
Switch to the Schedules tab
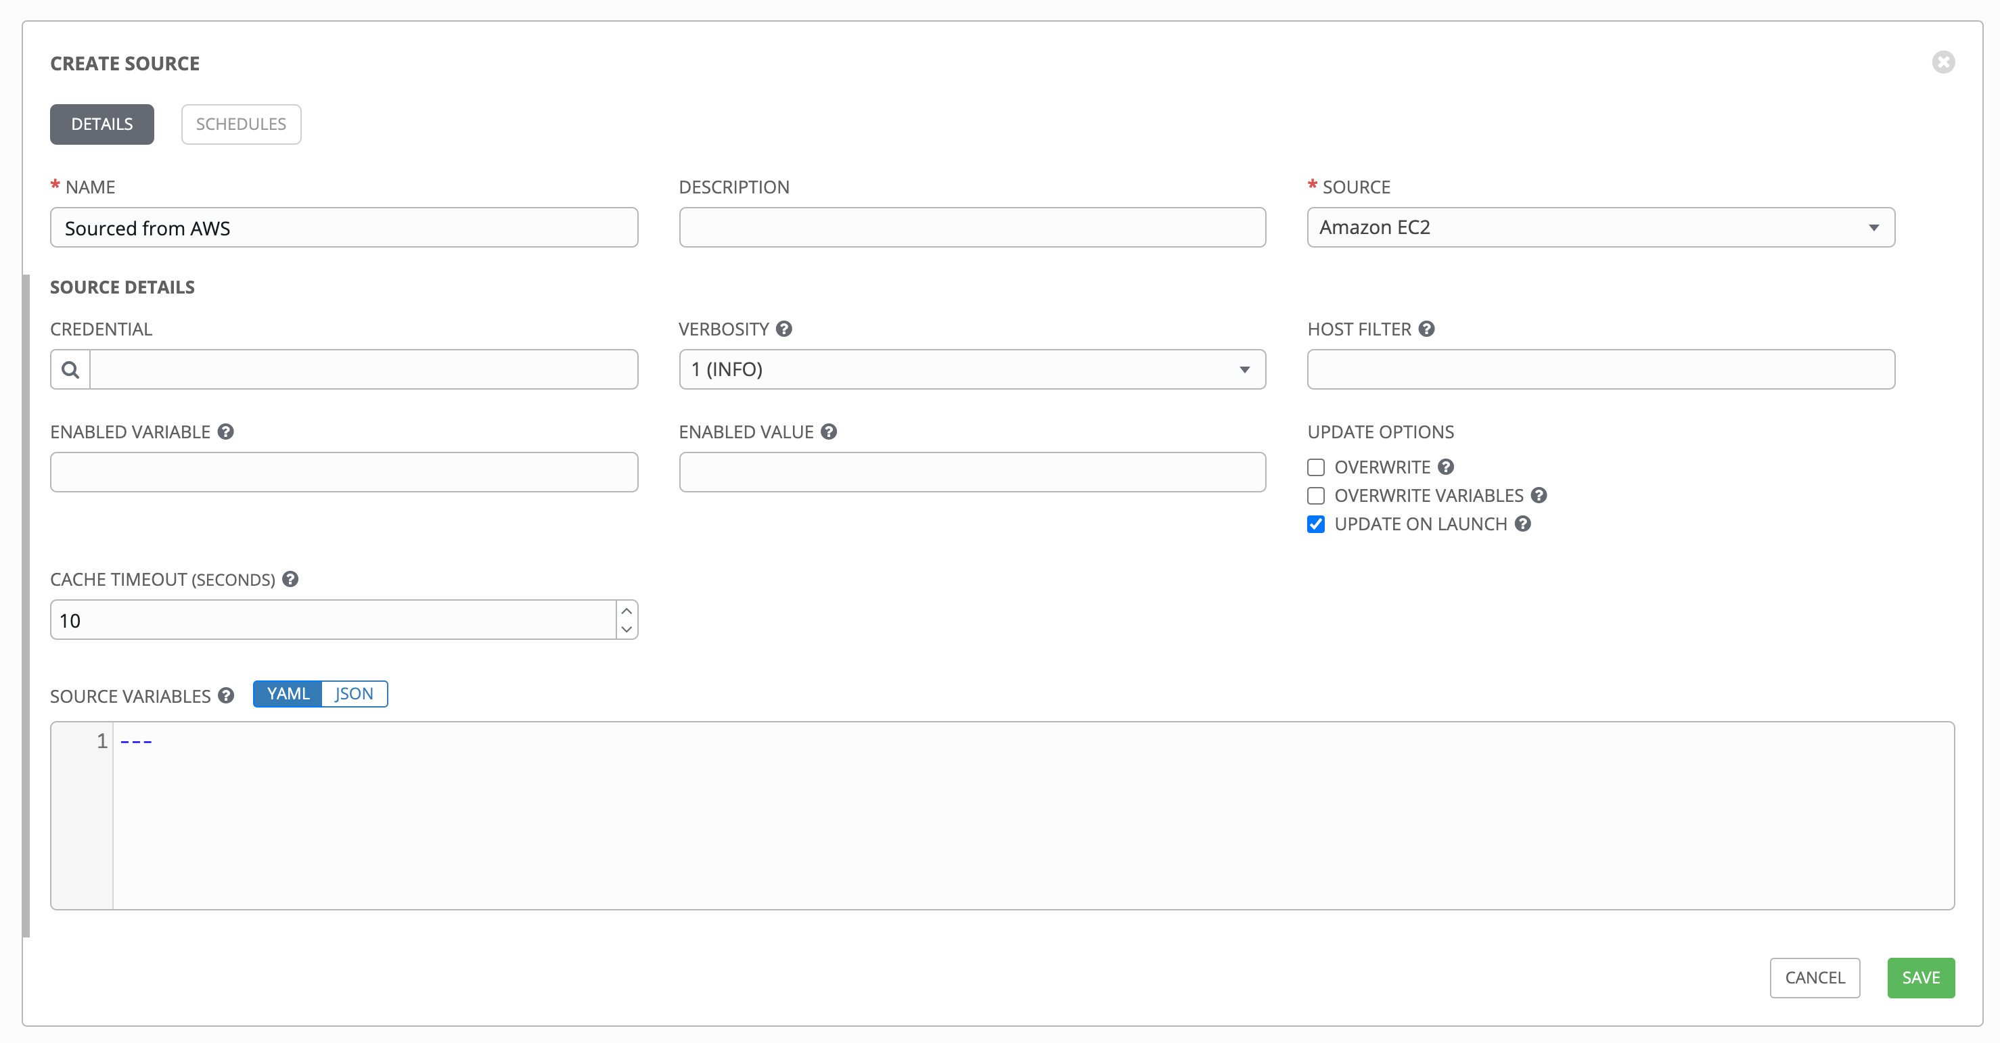(x=241, y=124)
